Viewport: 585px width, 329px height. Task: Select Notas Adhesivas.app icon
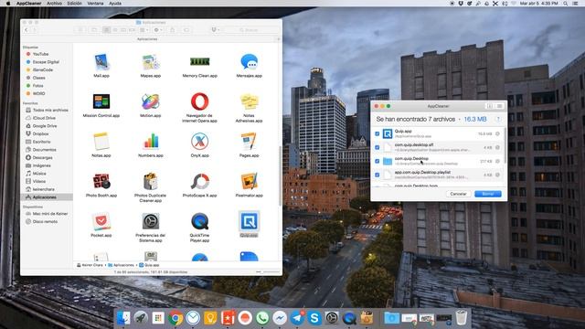(249, 101)
